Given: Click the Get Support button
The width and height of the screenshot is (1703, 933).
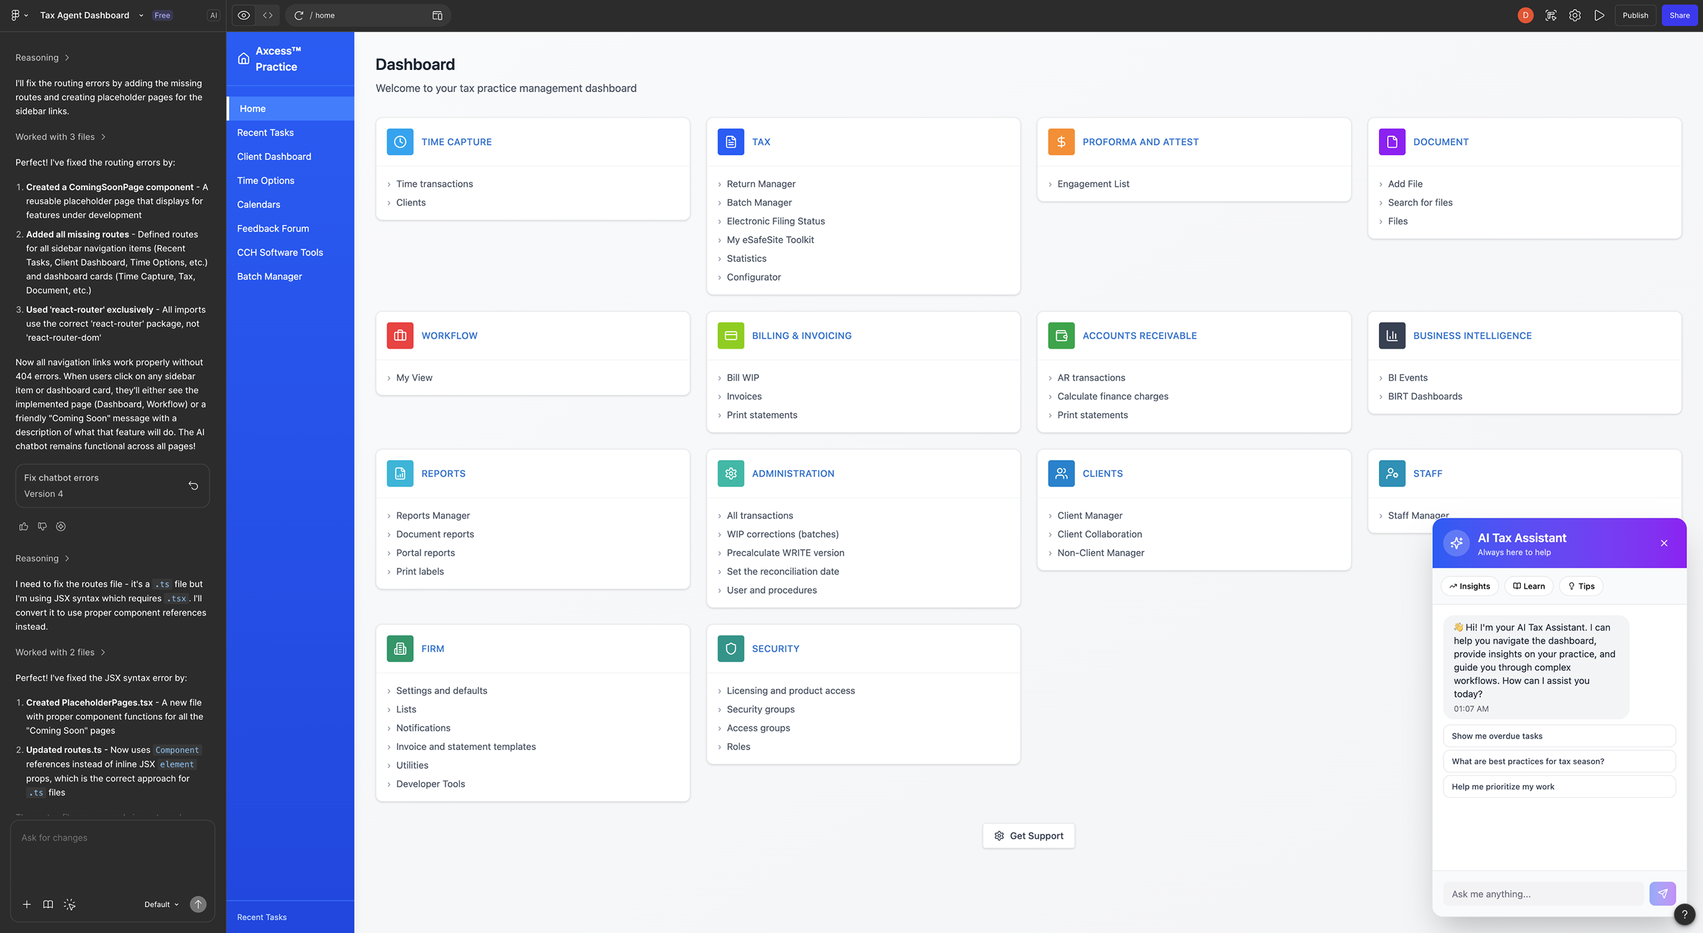Looking at the screenshot, I should 1028,836.
